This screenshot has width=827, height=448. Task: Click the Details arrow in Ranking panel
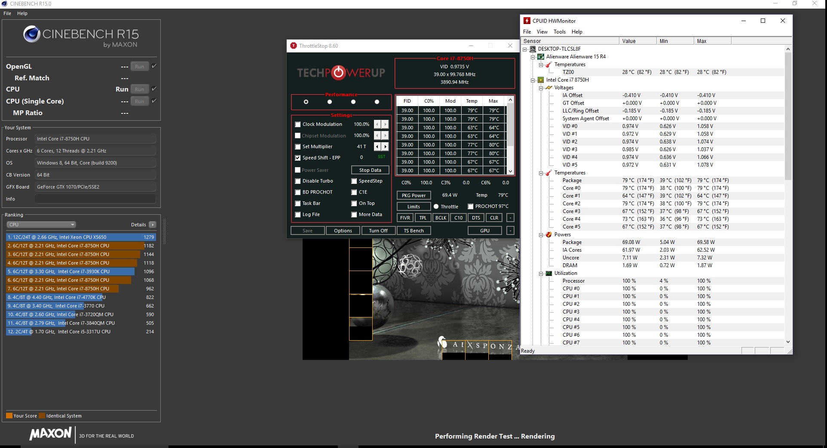tap(153, 225)
